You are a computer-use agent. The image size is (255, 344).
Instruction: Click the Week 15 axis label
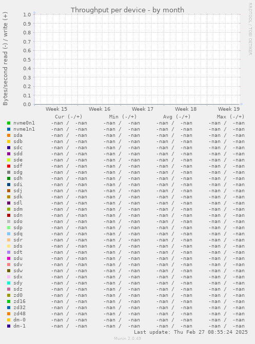pos(56,109)
